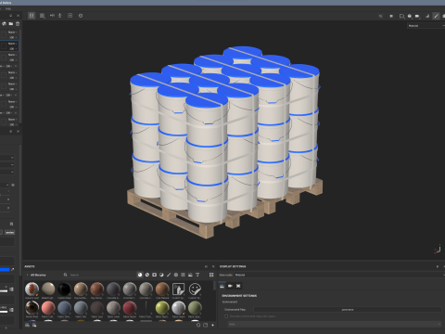Screen dimensions: 445x334
Task: Filter assets by half-filled circle filters icon
Action: 161,275
